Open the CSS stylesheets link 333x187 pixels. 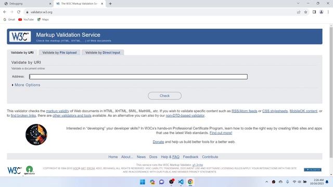coord(275,111)
